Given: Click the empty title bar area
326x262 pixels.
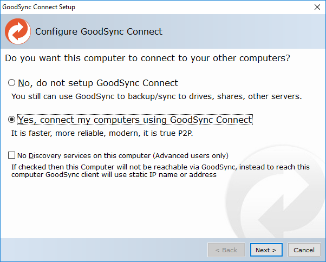Looking at the screenshot, I should 190,7.
